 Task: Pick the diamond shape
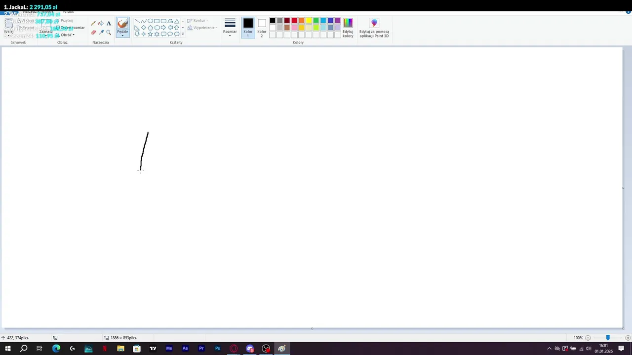pyautogui.click(x=144, y=28)
